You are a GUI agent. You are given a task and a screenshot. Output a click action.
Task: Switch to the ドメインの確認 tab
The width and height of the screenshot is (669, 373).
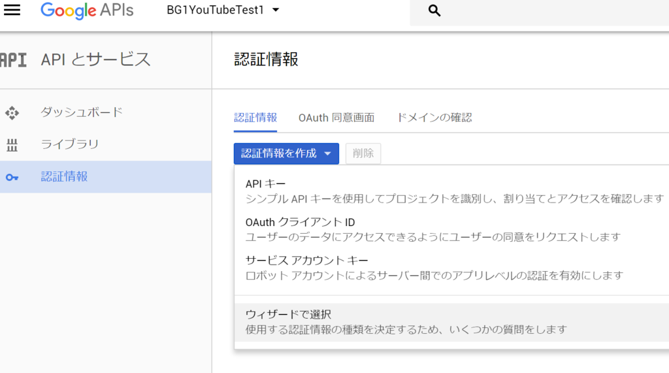[x=434, y=118]
